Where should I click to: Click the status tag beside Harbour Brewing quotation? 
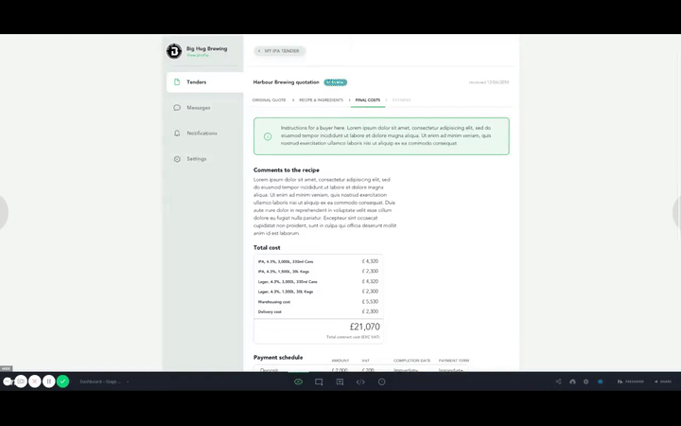(335, 82)
